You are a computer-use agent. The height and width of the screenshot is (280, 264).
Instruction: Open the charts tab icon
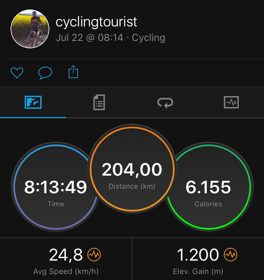(x=231, y=103)
